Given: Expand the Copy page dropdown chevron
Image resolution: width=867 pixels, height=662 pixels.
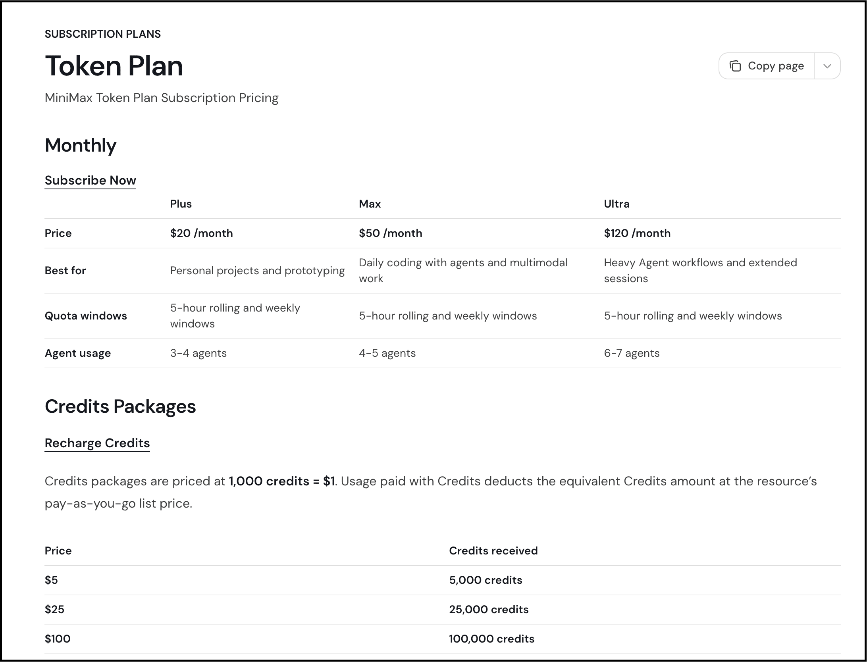Looking at the screenshot, I should tap(827, 66).
